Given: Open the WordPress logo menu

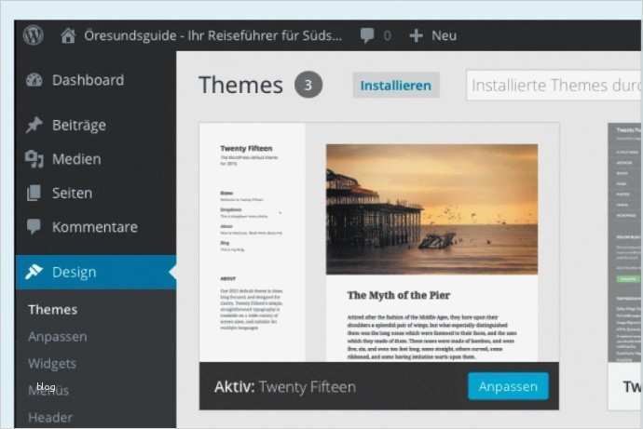Looking at the screenshot, I should [x=34, y=35].
